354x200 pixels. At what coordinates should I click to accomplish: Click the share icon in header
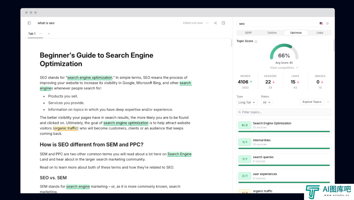tap(215, 23)
